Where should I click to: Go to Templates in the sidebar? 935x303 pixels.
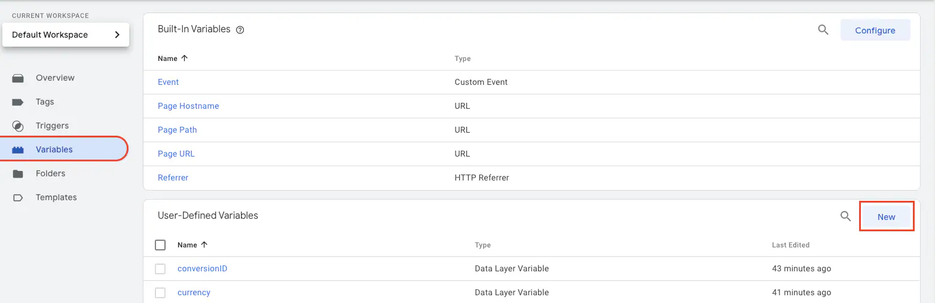(56, 197)
